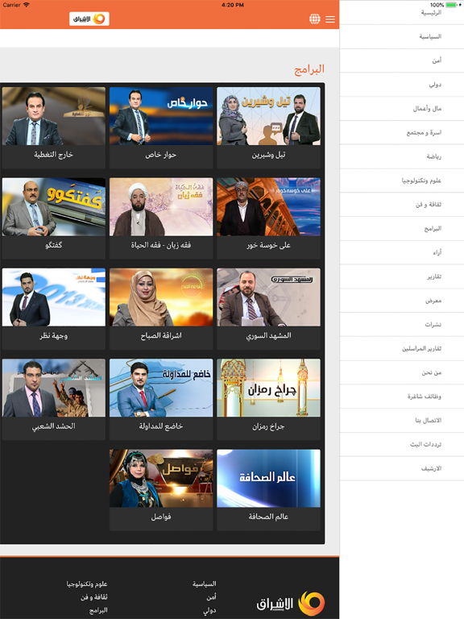Viewport: 464px width, 619px height.
Task: Open تقارير المراسلين in side menu
Action: click(402, 348)
